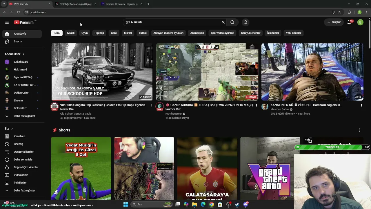Clear the search text with the X icon
This screenshot has width=371, height=209.
point(223,22)
